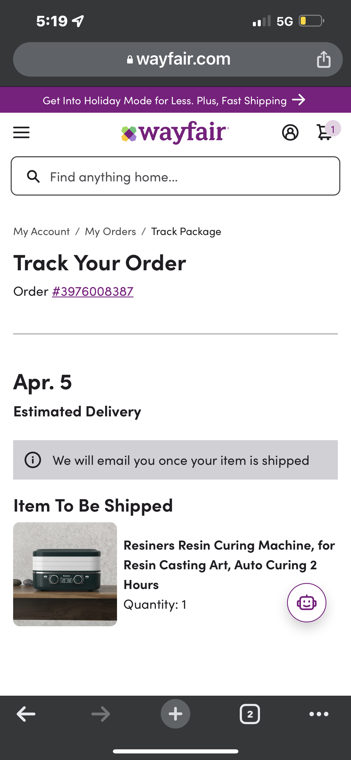351x760 pixels.
Task: Select the Resiners Resin Curing Machine title
Action: [x=229, y=565]
